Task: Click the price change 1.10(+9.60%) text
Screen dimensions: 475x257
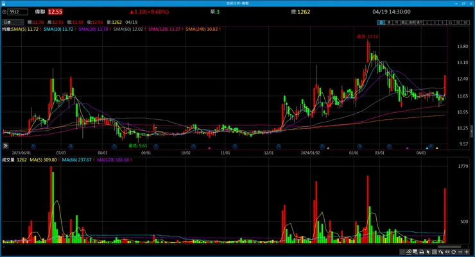Action: [x=150, y=12]
